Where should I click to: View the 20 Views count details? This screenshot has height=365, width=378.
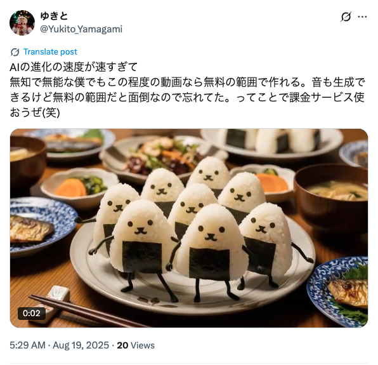136,345
